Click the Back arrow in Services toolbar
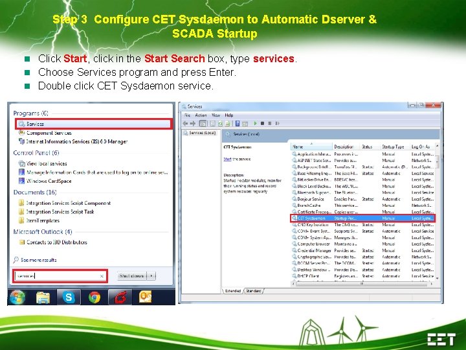Screen dimensions: 466x350 [186, 123]
